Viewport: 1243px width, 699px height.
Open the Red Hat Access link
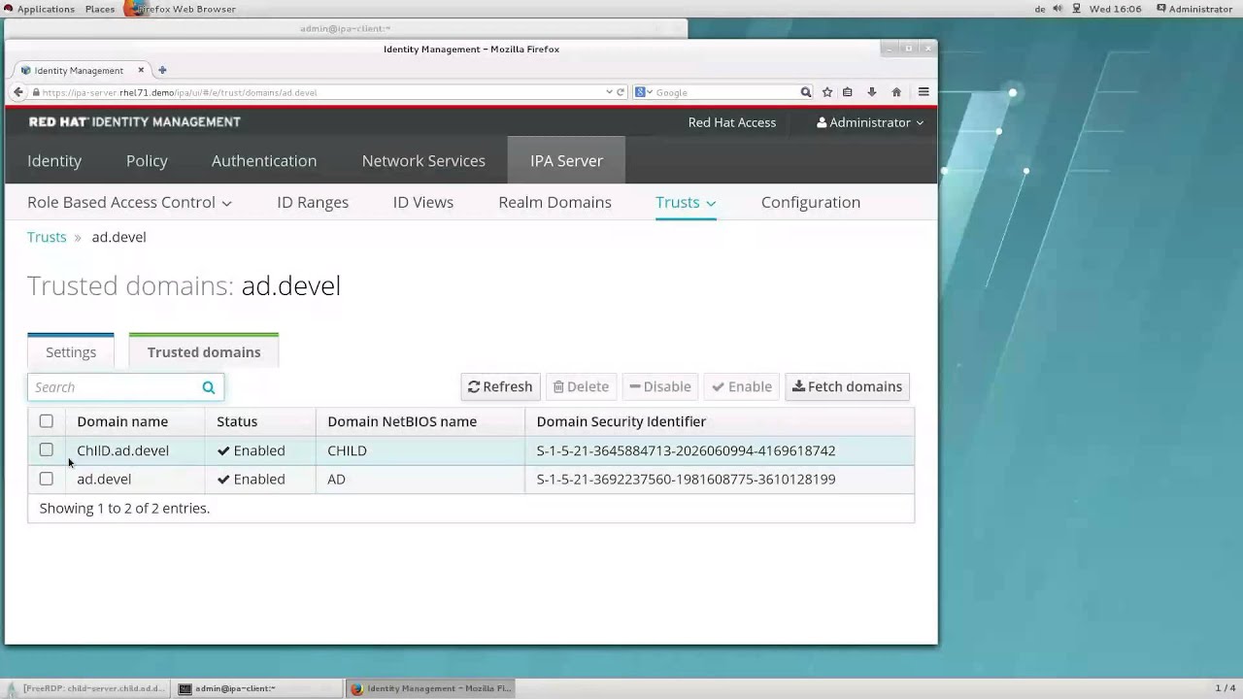point(732,122)
